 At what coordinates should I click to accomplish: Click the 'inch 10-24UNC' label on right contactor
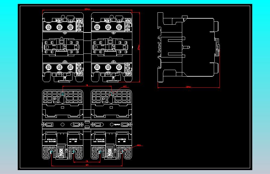99,142
